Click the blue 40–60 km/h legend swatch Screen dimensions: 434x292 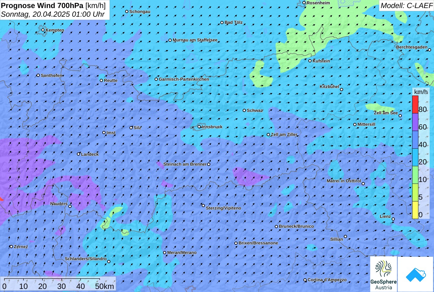click(415, 140)
